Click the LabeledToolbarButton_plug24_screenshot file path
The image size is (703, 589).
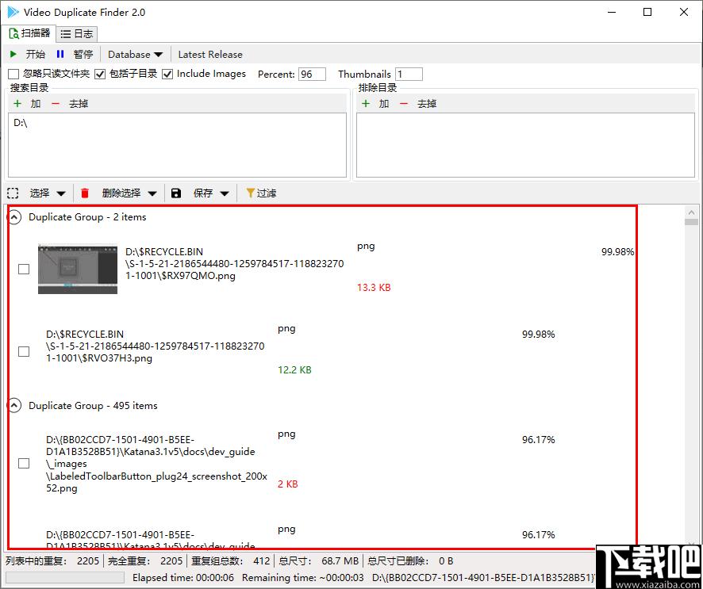(156, 464)
